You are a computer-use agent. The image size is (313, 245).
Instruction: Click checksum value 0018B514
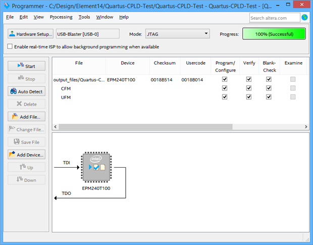pyautogui.click(x=162, y=80)
